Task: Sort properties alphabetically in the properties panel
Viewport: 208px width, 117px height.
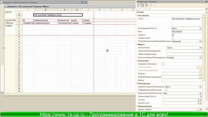Action: click(x=138, y=5)
